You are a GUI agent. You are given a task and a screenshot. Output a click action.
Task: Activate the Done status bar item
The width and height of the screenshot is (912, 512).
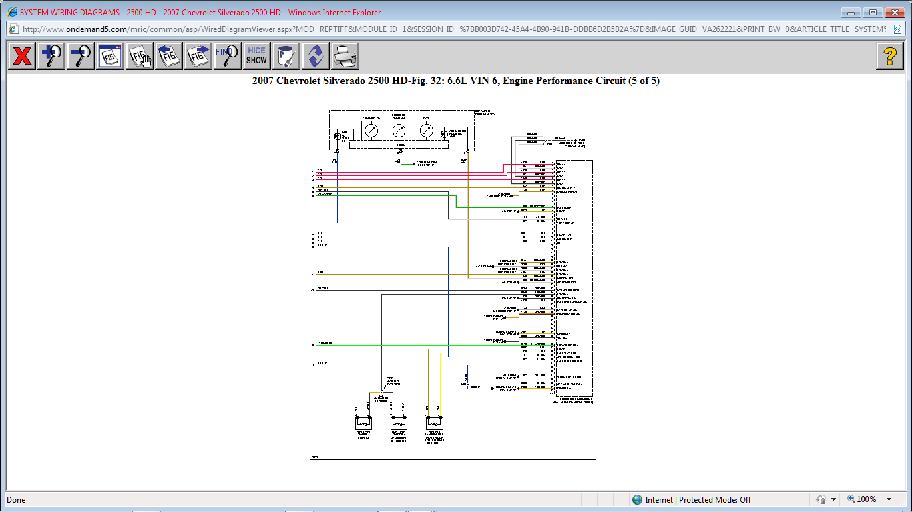point(16,499)
